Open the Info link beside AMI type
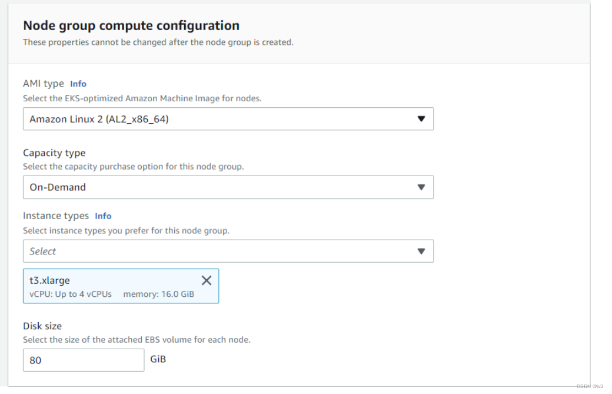 click(78, 84)
